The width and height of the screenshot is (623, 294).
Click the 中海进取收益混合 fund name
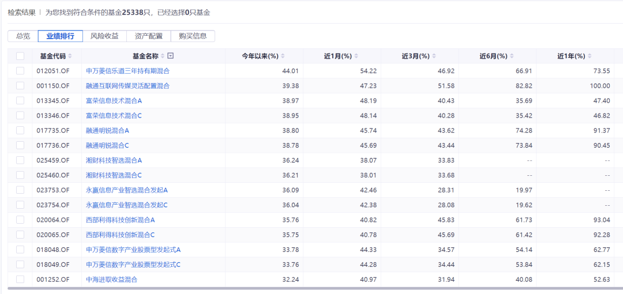pos(112,279)
